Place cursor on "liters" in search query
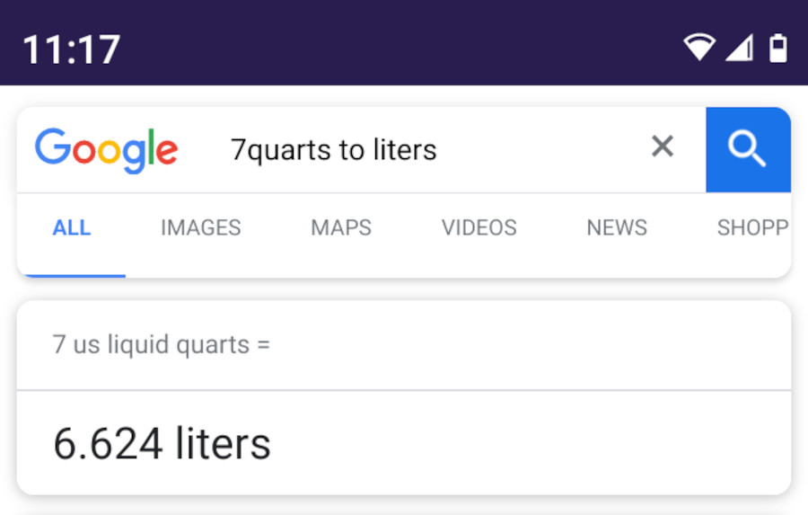The width and height of the screenshot is (808, 515). click(403, 149)
